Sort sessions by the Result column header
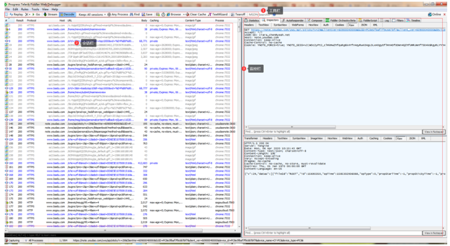The image size is (450, 246). pos(19,21)
